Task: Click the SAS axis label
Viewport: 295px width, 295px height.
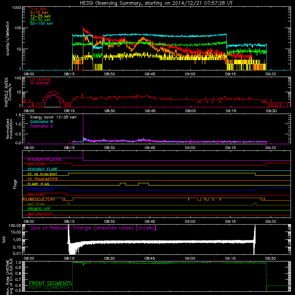Action: (4, 240)
